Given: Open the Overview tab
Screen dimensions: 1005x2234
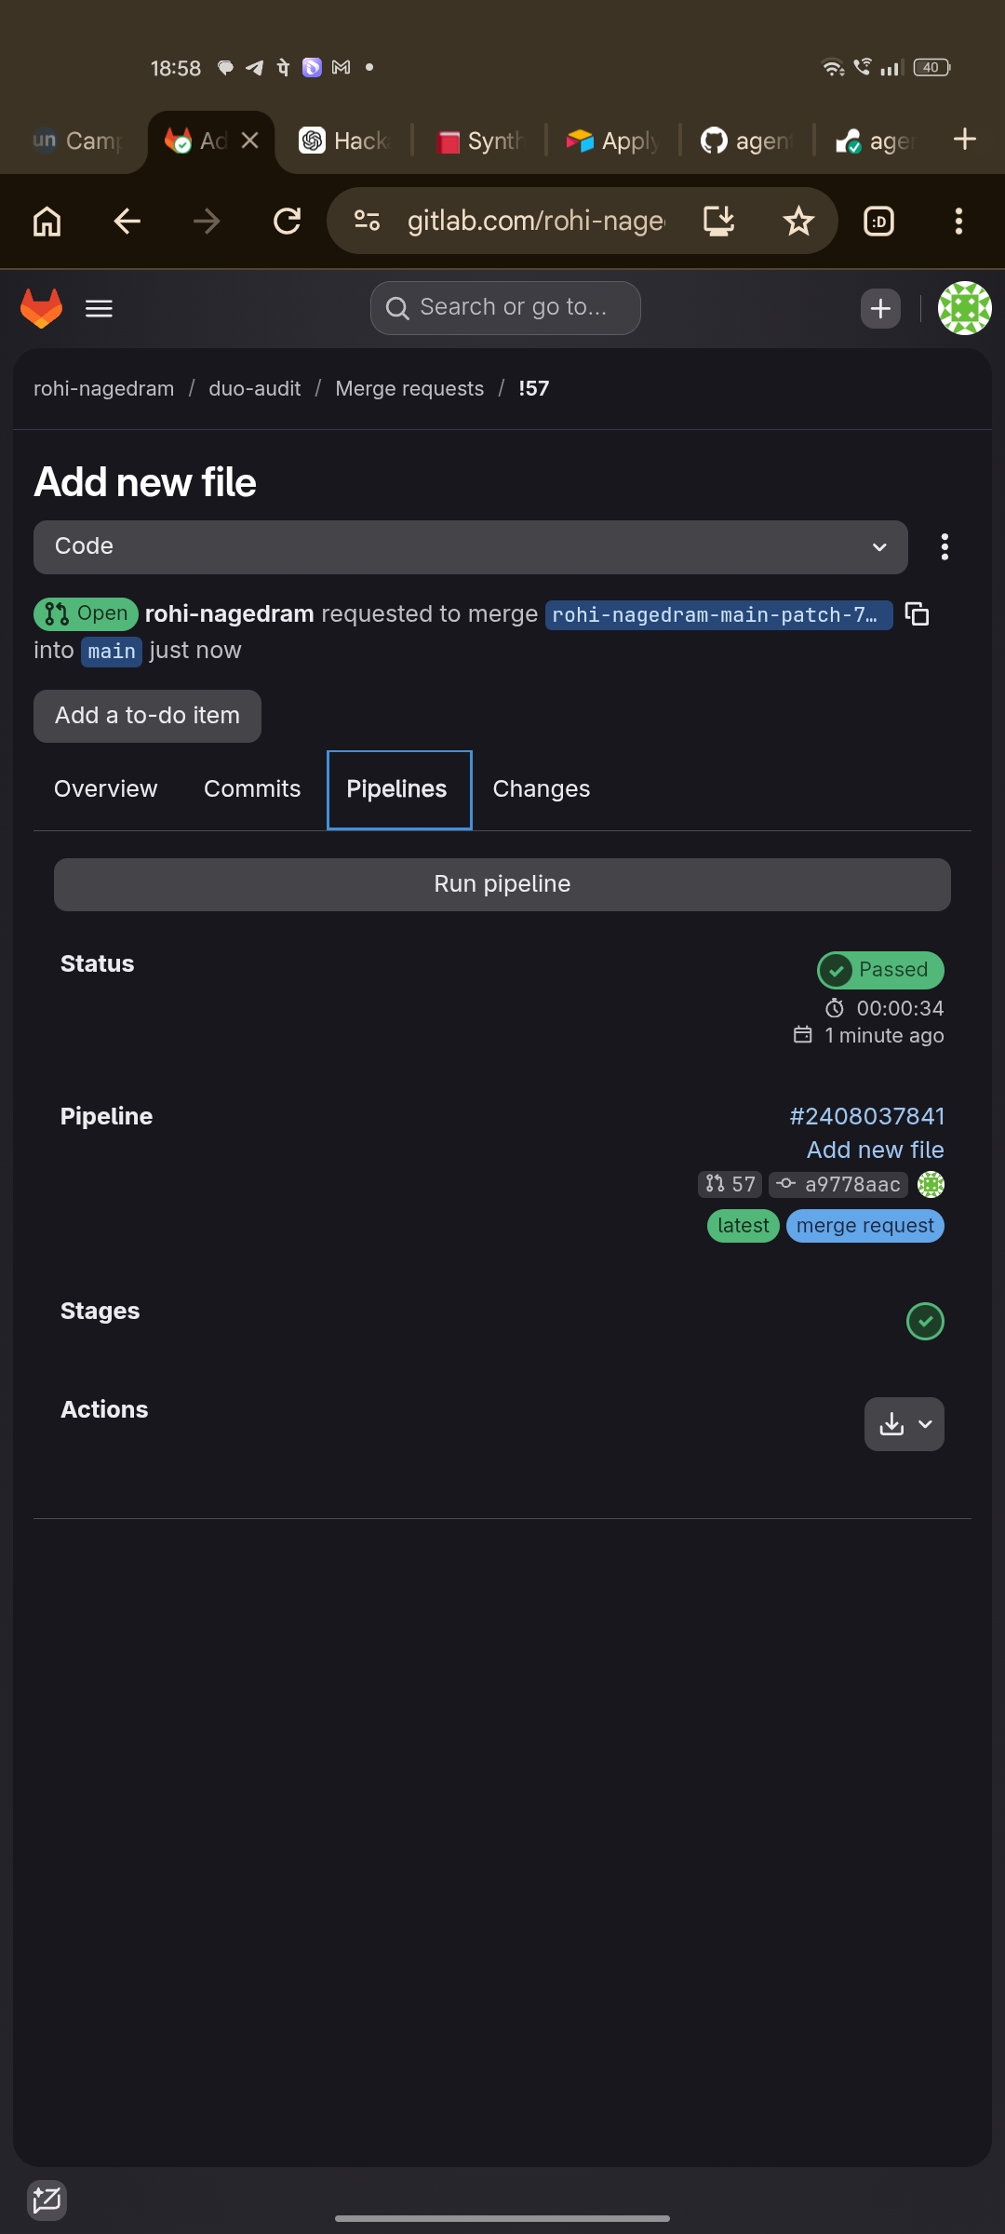Looking at the screenshot, I should (x=106, y=788).
